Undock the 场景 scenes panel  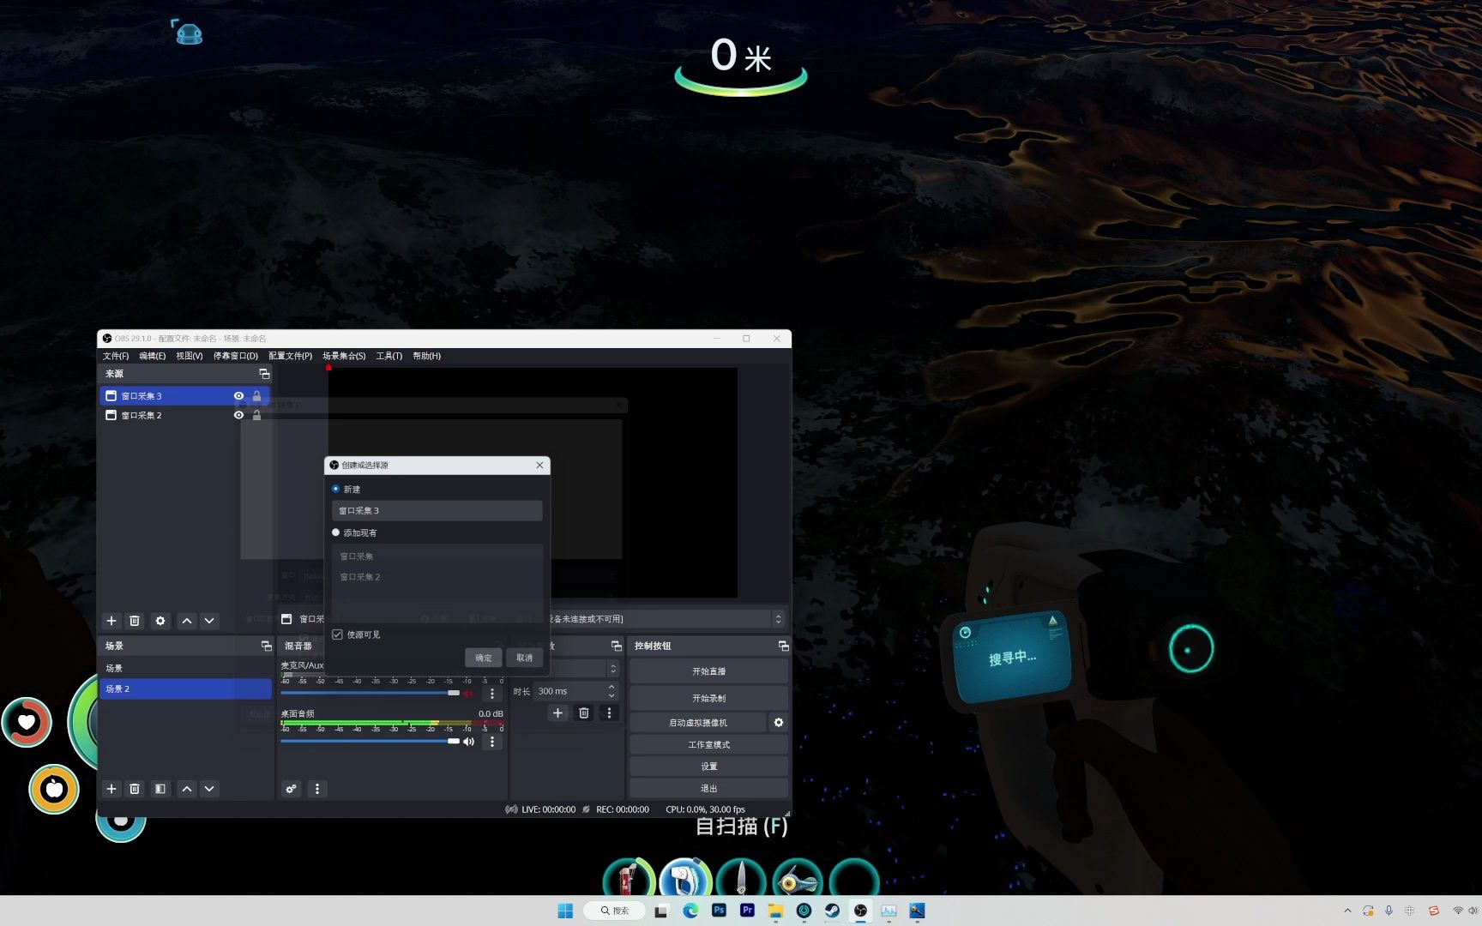click(266, 646)
